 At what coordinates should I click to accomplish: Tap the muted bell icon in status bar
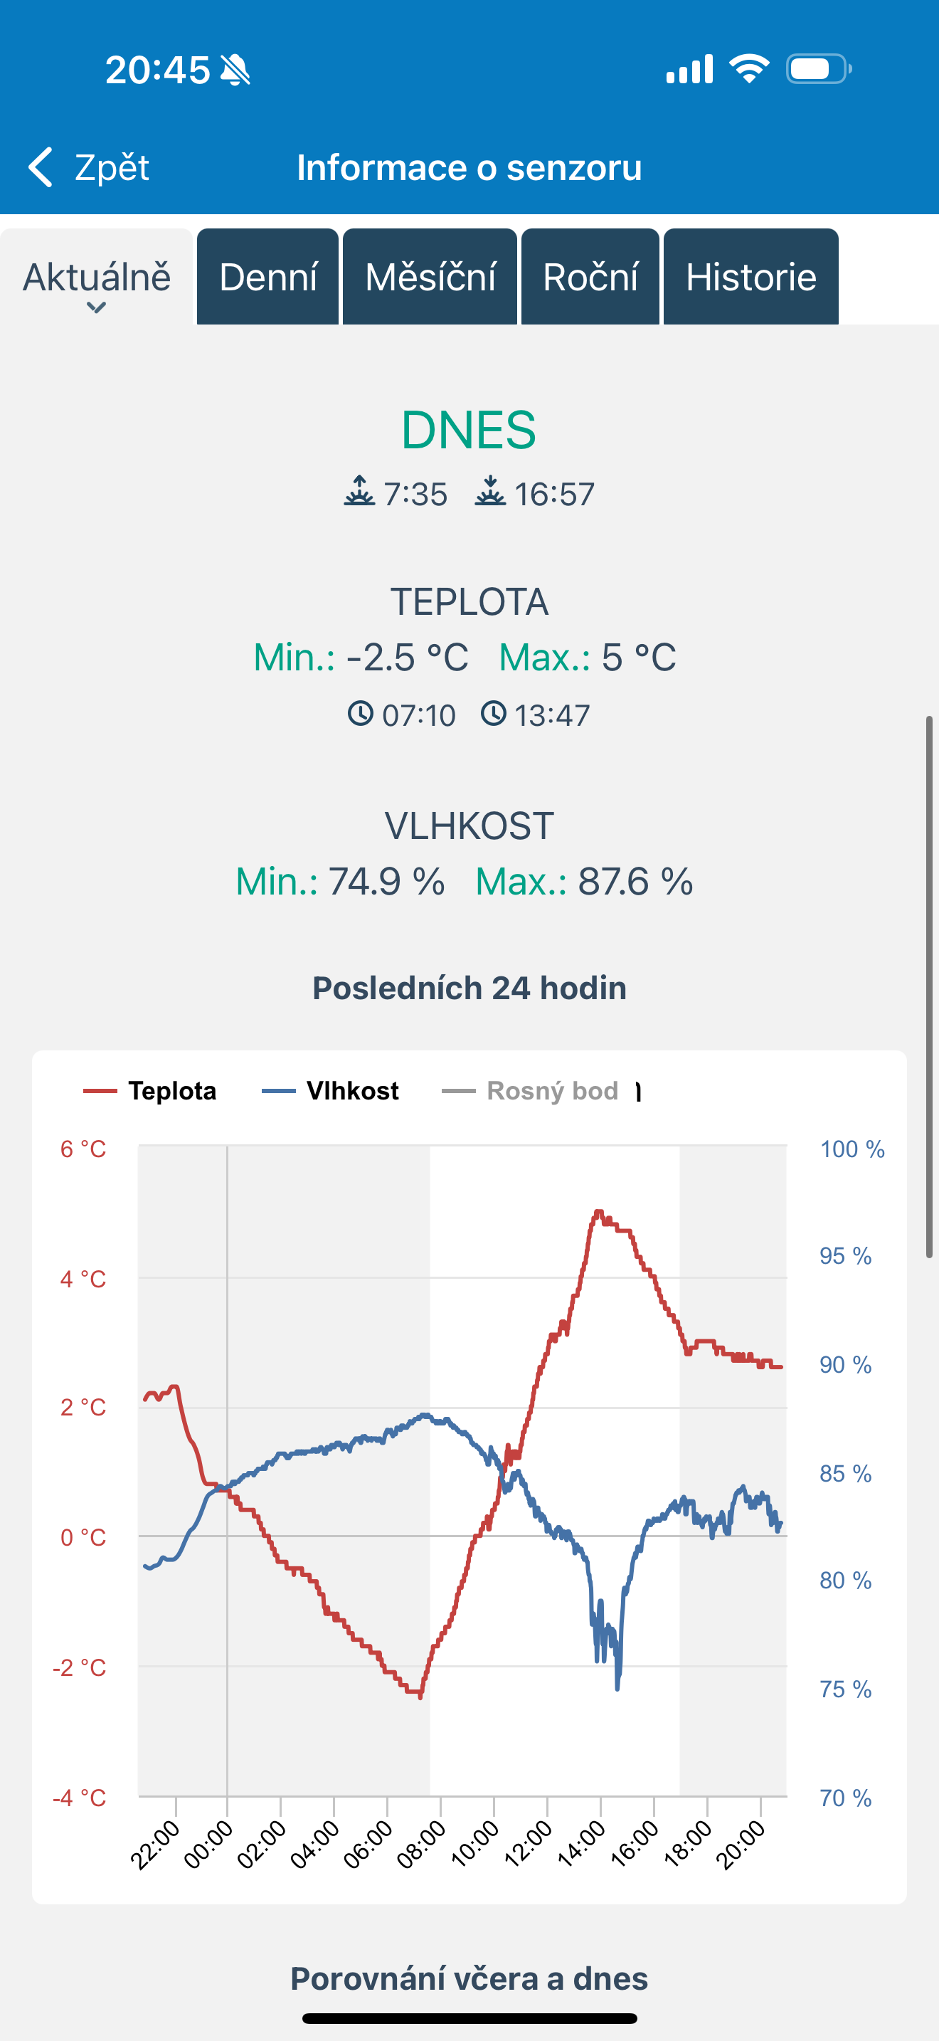[x=235, y=70]
